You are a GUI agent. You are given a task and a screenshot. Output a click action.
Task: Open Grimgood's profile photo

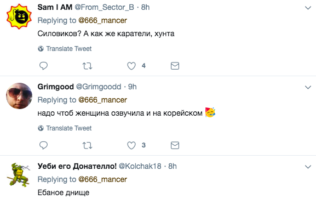click(x=19, y=96)
